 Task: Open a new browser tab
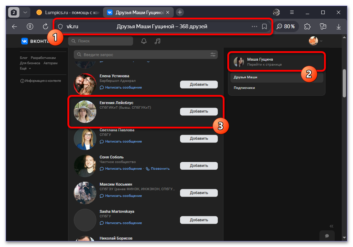(180, 12)
